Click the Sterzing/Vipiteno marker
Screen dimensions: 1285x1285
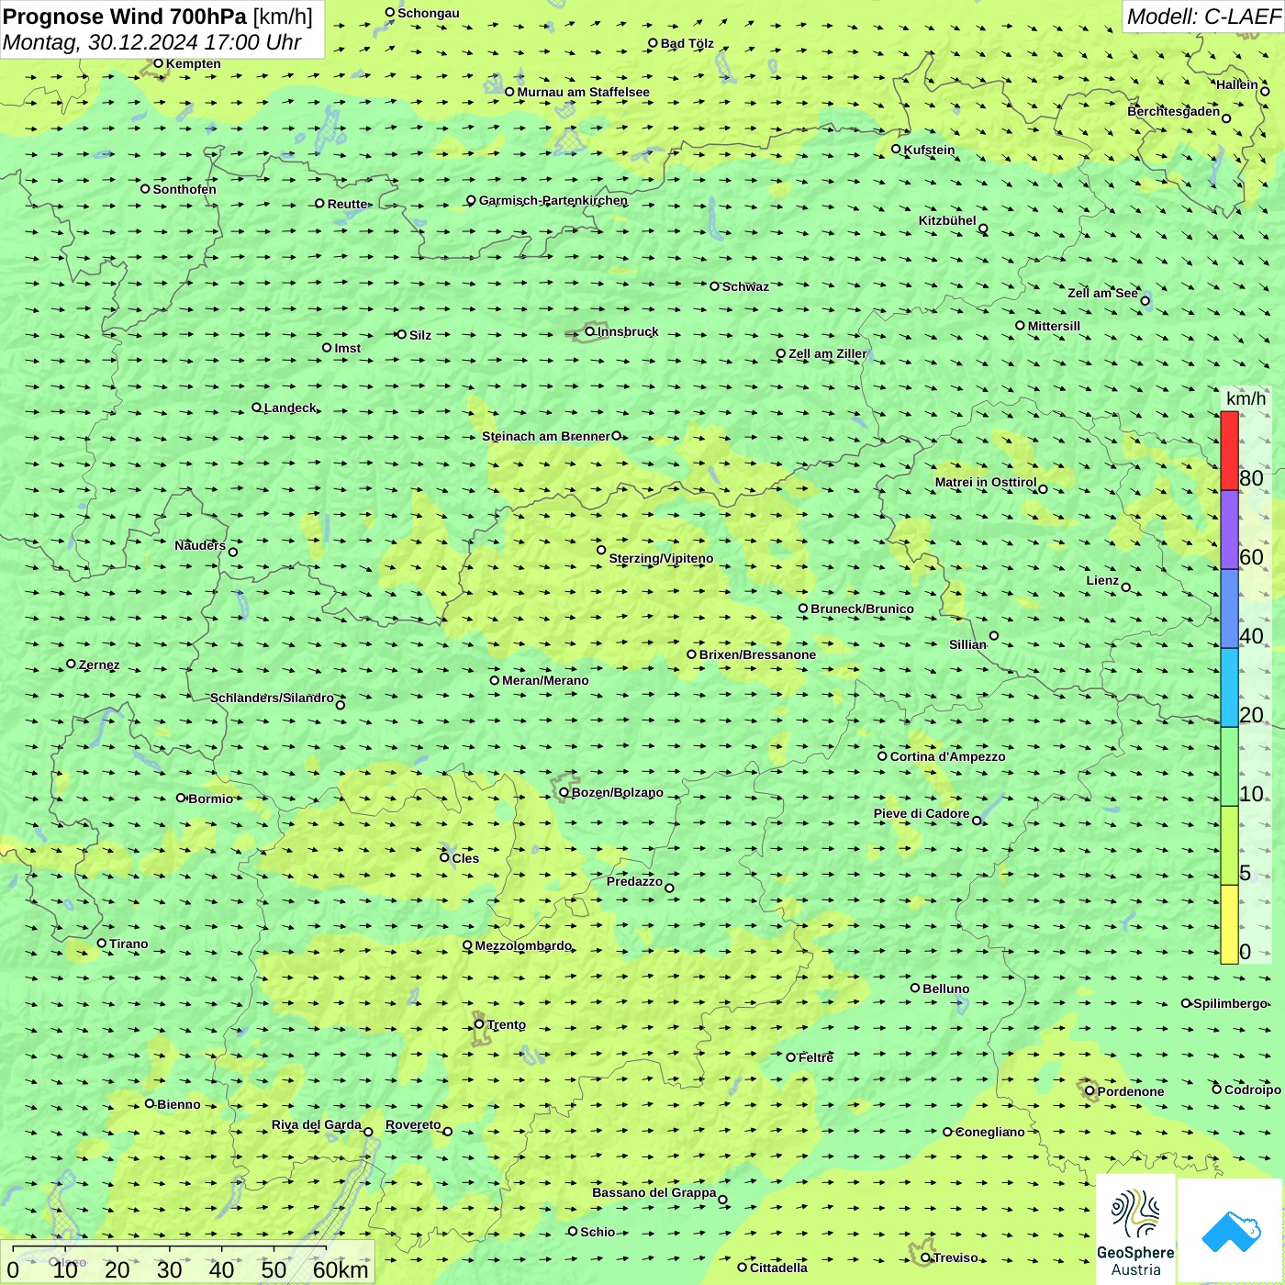click(601, 550)
